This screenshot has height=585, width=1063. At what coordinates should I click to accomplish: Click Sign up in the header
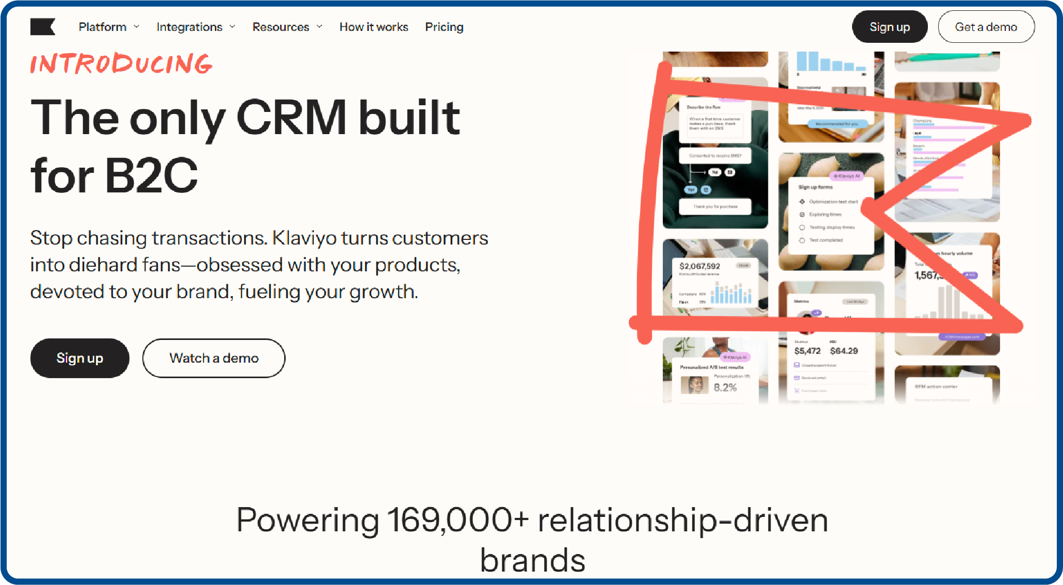[x=889, y=27]
